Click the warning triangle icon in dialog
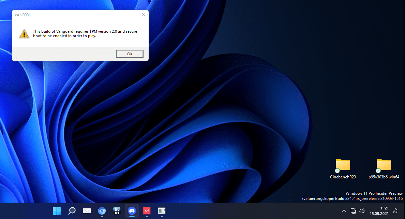Screen dimensions: 405x219 point(24,34)
